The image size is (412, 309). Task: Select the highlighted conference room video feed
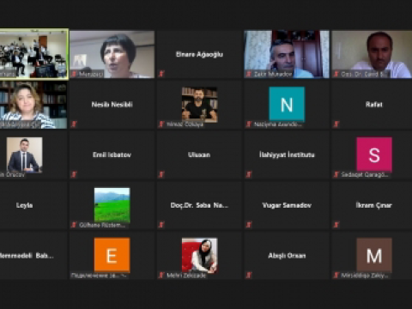click(34, 54)
